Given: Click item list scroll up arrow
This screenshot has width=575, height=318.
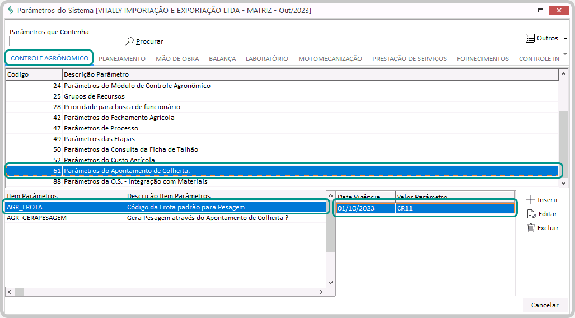Looking at the screenshot, I should coord(330,196).
